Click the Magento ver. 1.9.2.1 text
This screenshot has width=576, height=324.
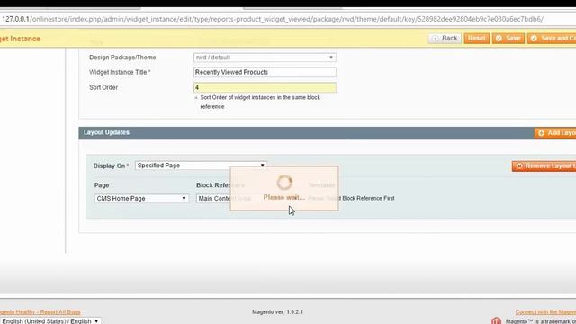point(277,312)
